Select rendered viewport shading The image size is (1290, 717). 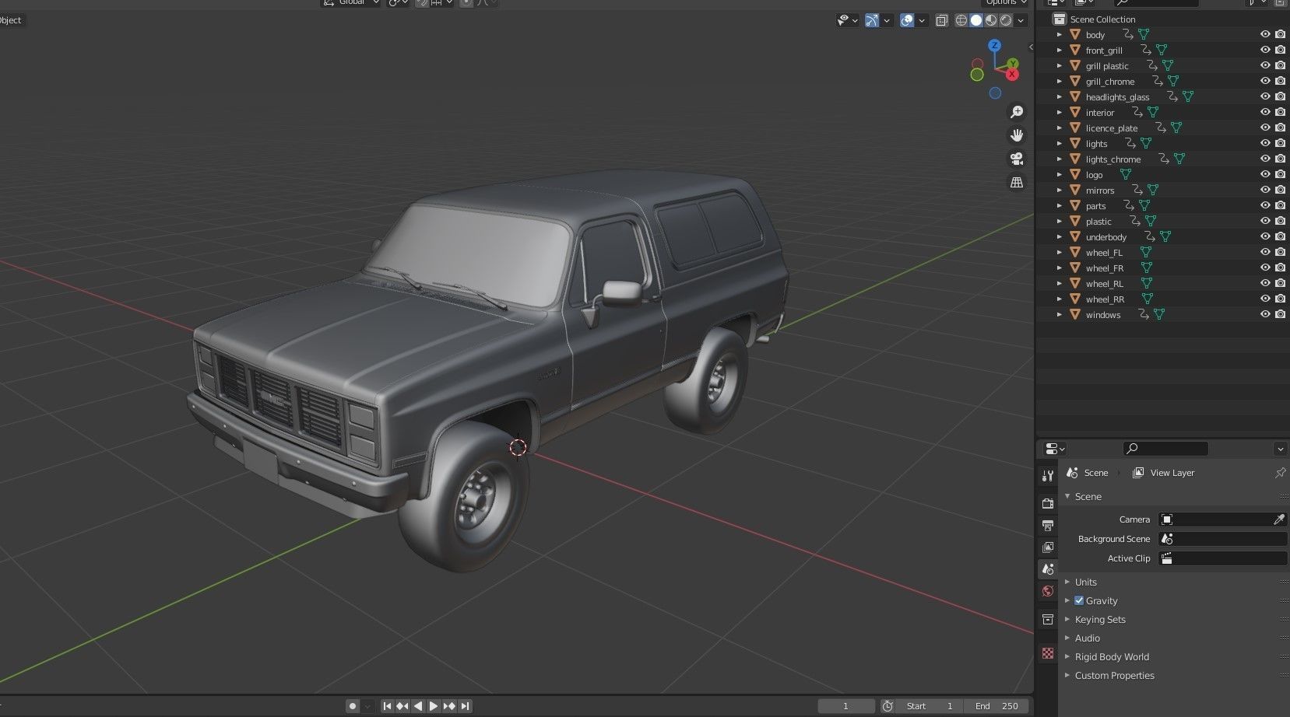point(1006,20)
